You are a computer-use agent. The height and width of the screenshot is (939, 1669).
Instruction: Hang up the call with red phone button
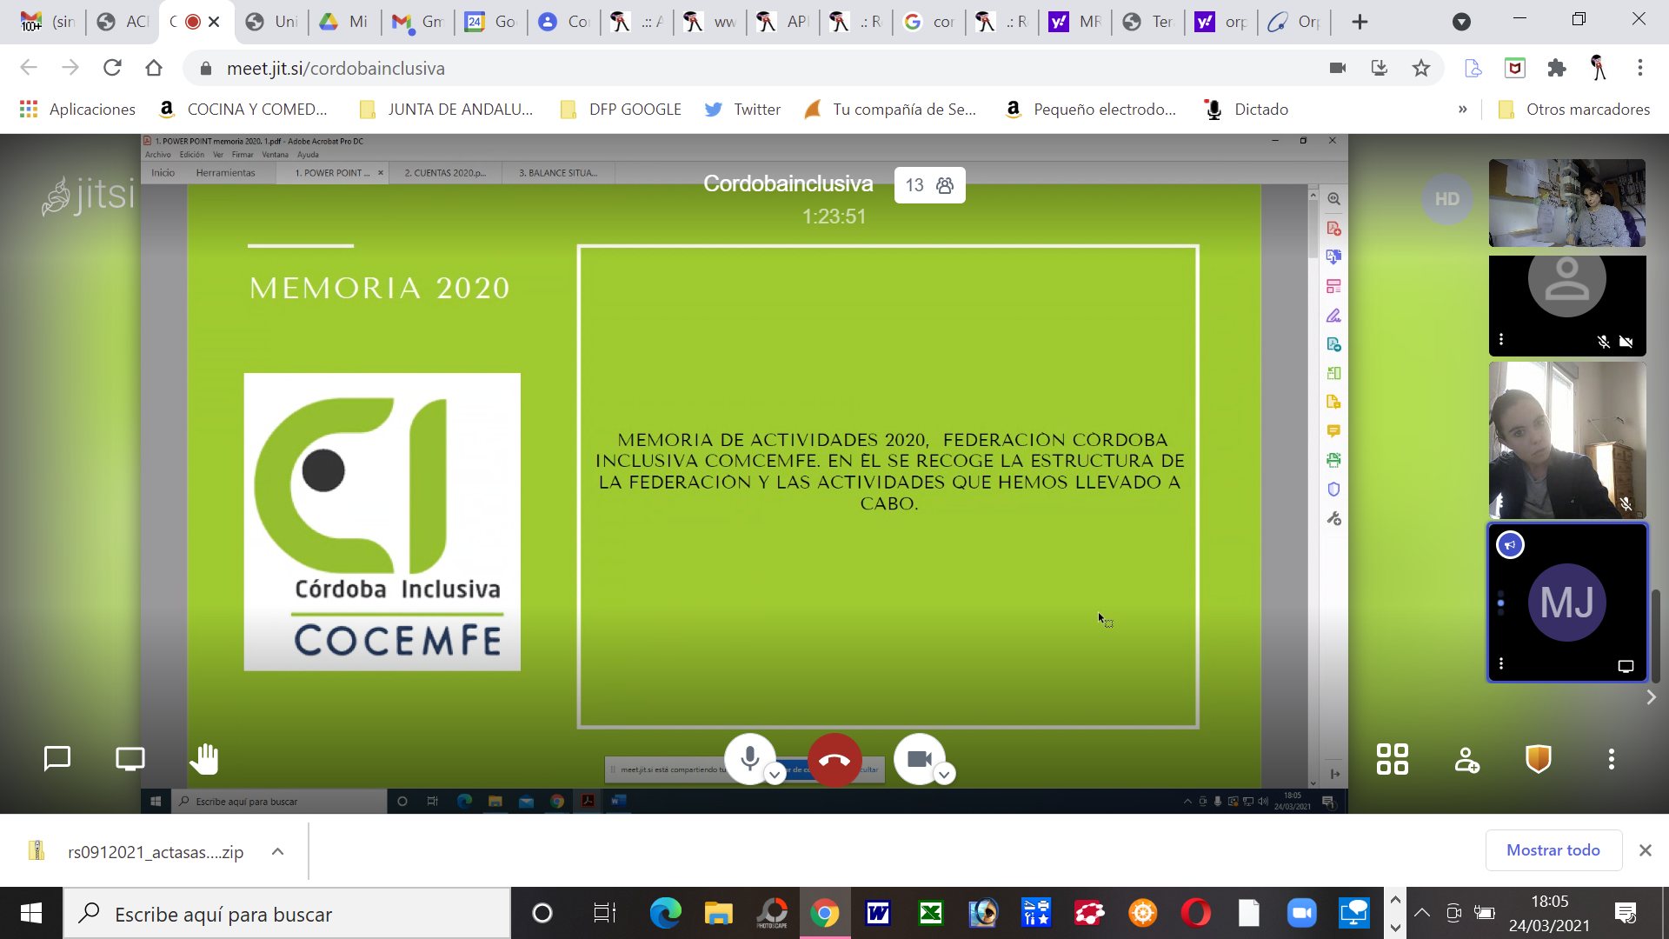(834, 760)
